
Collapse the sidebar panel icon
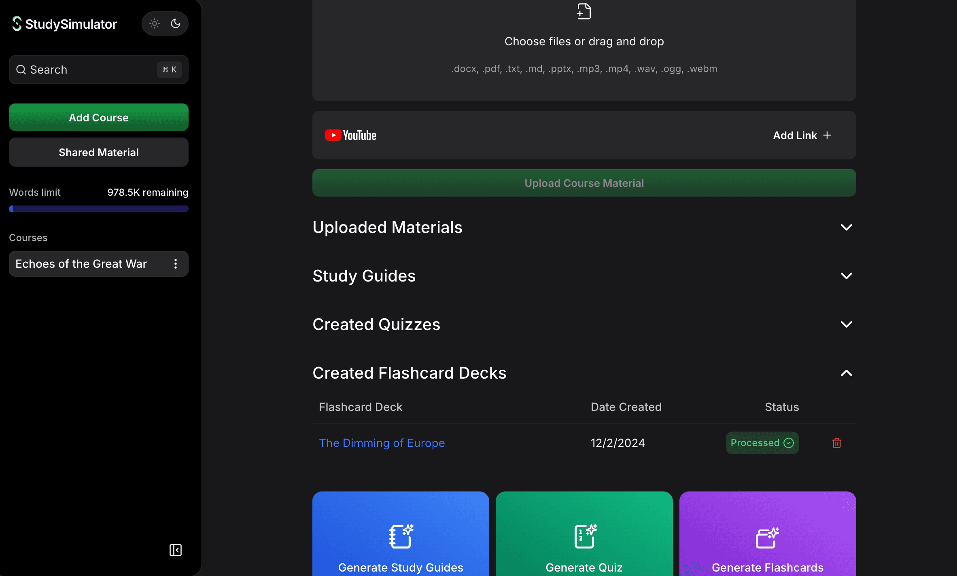176,550
